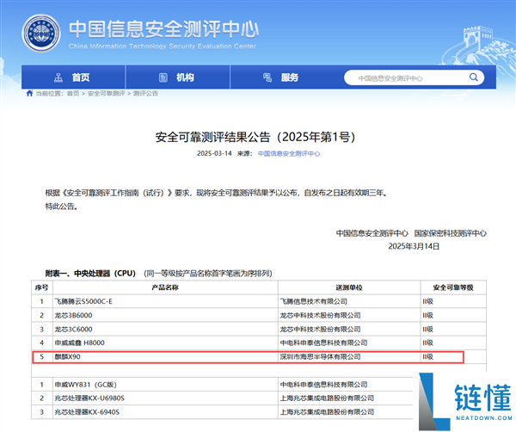The width and height of the screenshot is (516, 432).
Task: Click the site title 中国信息安全测评中心
Action: tap(164, 29)
